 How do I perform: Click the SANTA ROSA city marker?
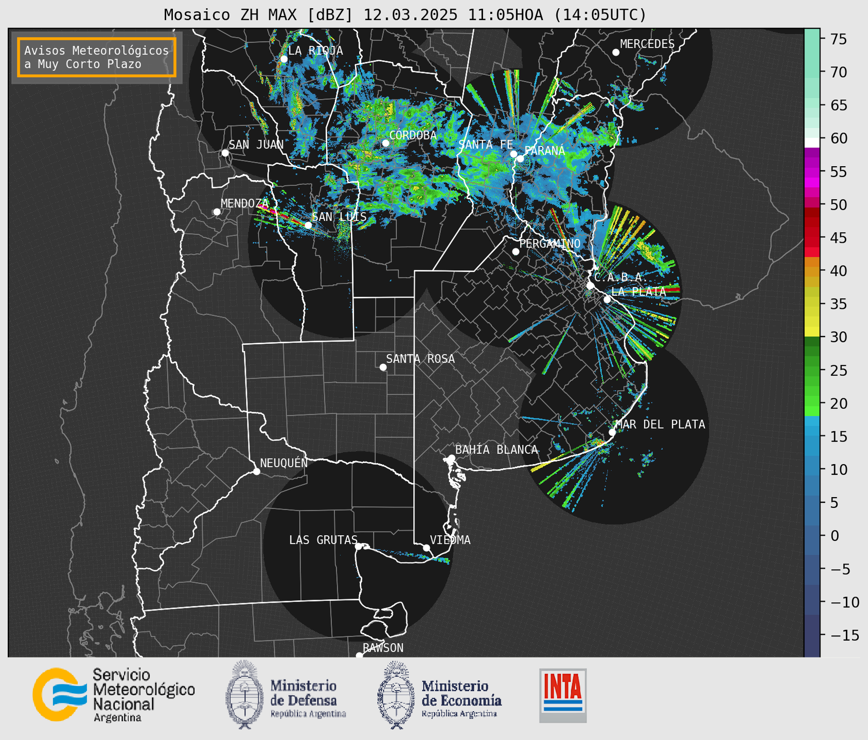pyautogui.click(x=383, y=367)
